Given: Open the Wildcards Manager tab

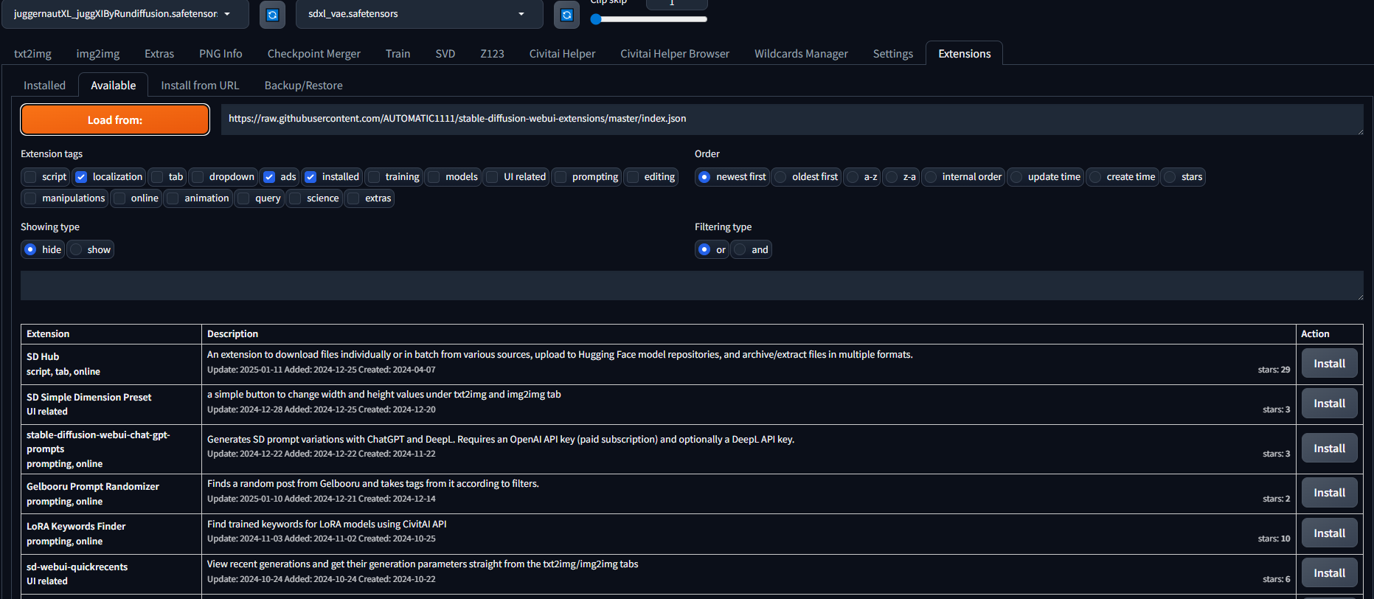Looking at the screenshot, I should (x=801, y=54).
